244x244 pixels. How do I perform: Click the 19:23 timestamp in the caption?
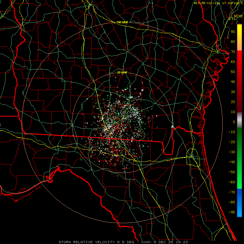(182, 242)
